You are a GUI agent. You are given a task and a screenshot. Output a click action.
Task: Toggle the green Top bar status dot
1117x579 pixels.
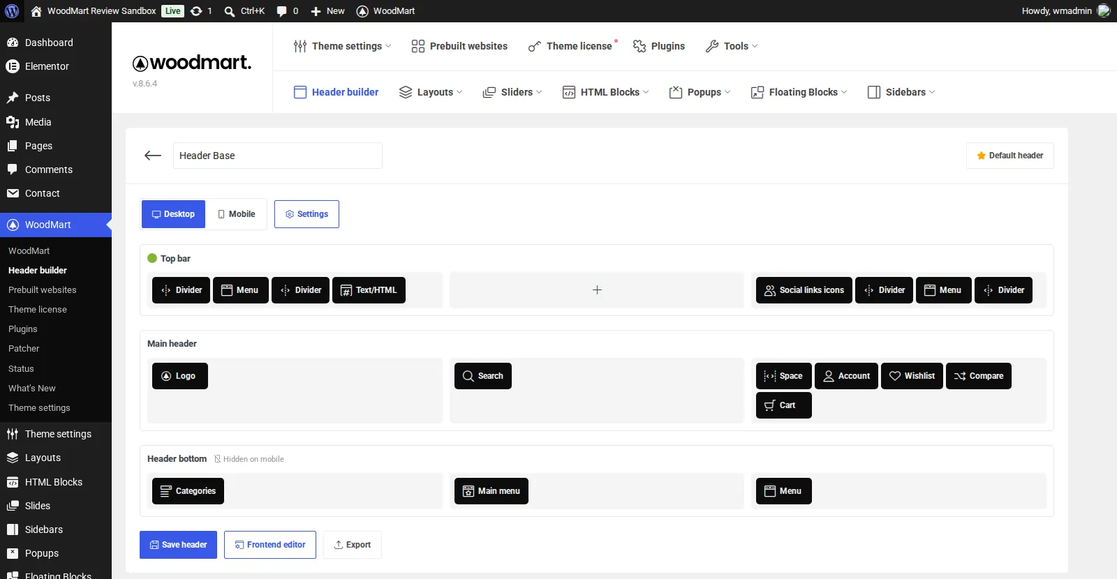[x=152, y=258]
